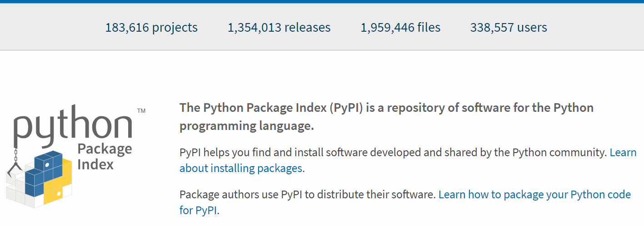Screen dimensions: 644x225
Task: Click the white eye on the blue cubes
Action: (47, 165)
